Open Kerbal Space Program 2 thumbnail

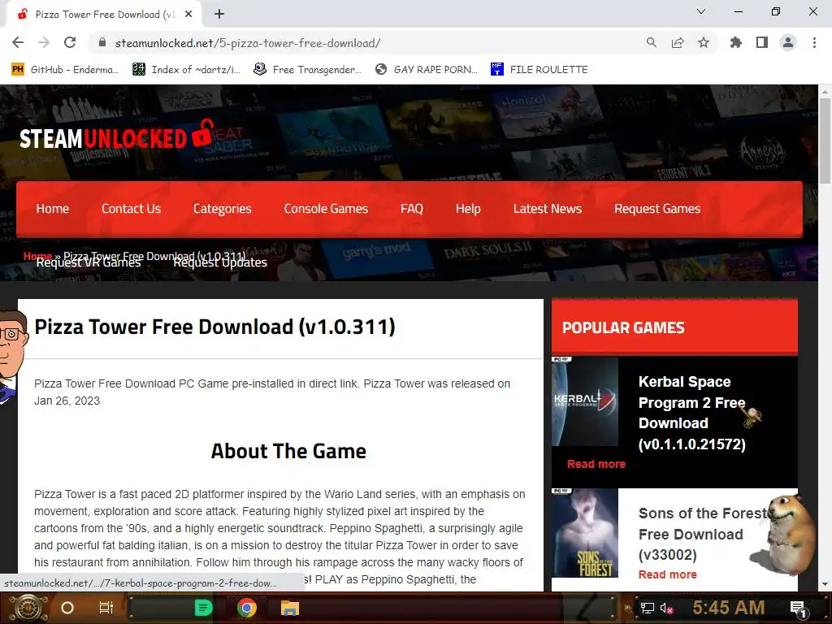(x=585, y=401)
